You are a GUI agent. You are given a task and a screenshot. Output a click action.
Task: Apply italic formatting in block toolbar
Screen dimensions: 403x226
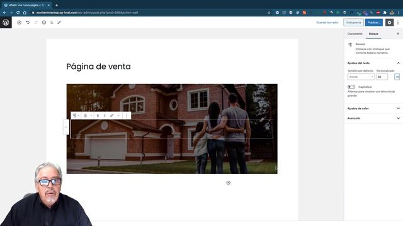pos(105,116)
